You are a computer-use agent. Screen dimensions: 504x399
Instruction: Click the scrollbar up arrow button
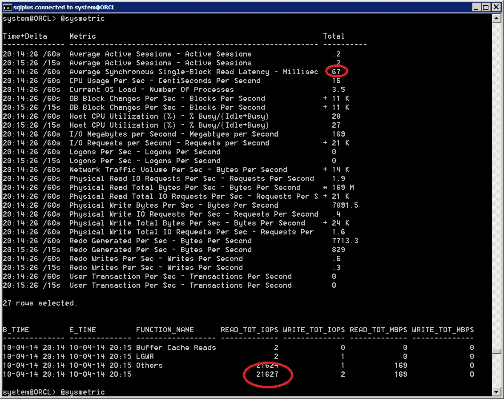click(x=496, y=19)
